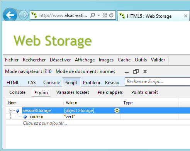Open the Affichage menu

[85, 60]
